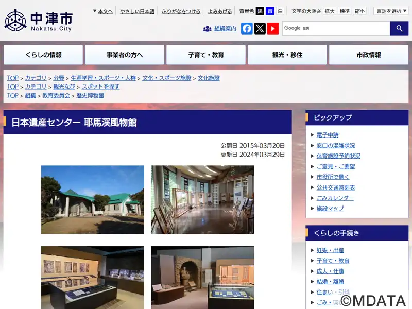Click the Nakatsu City logo
Image resolution: width=412 pixels, height=309 pixels.
coord(38,21)
